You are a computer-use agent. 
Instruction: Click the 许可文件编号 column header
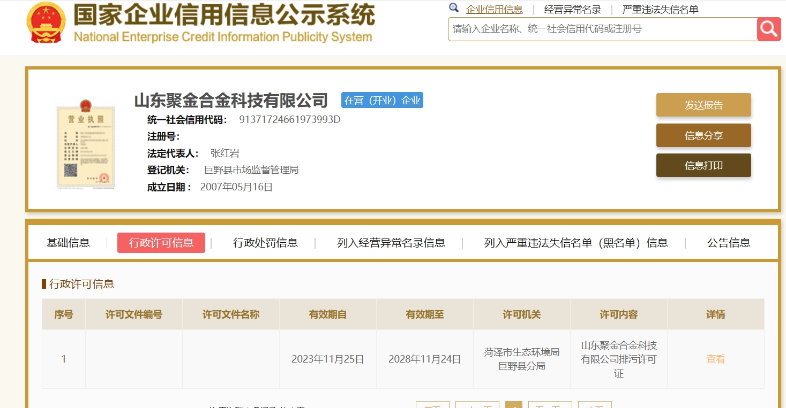[x=134, y=314]
